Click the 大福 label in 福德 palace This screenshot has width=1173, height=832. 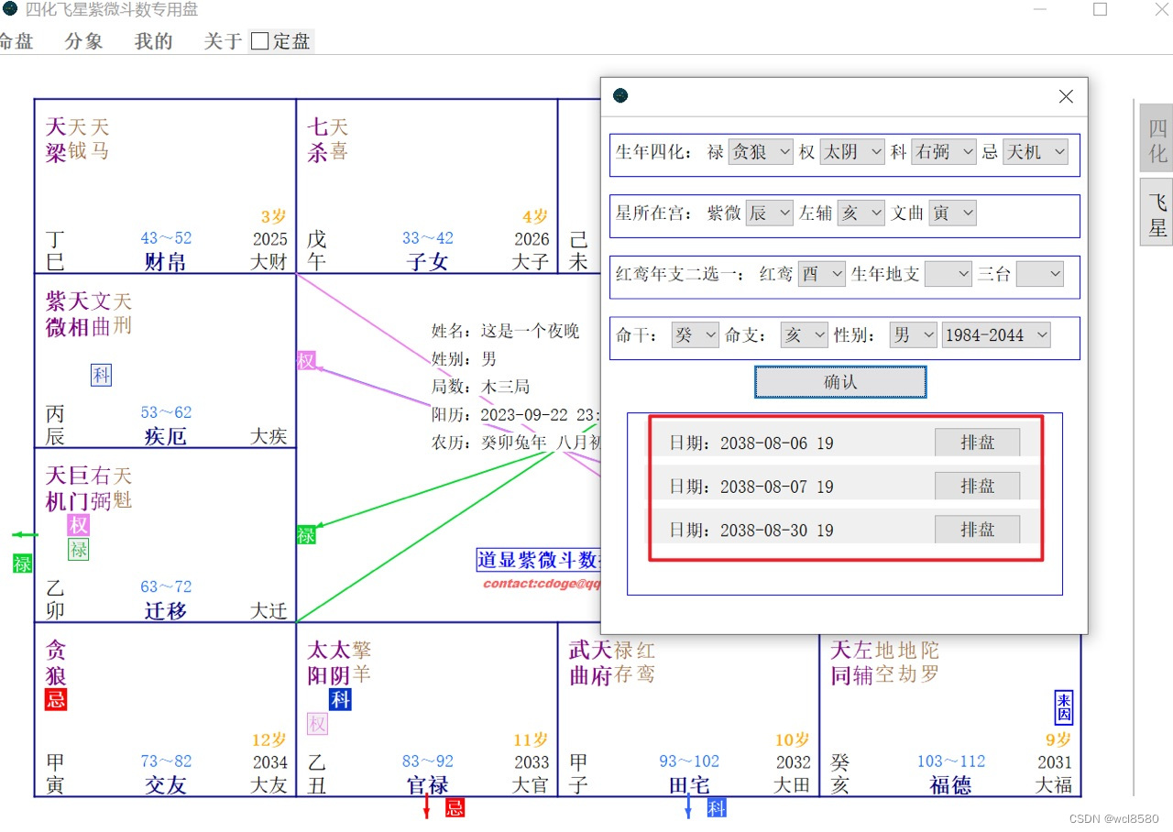[1053, 785]
